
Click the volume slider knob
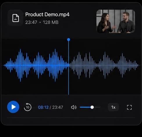coord(92,107)
